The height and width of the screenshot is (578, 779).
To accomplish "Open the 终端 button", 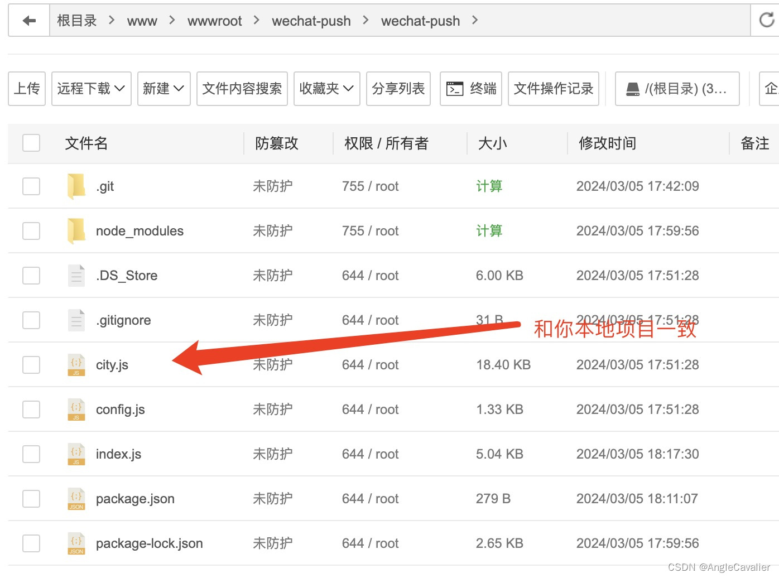I will point(471,89).
